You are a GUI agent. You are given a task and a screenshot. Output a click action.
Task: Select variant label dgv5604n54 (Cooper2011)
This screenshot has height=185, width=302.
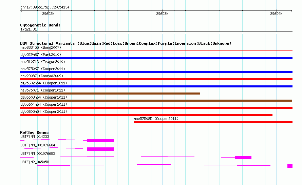(x=44, y=104)
